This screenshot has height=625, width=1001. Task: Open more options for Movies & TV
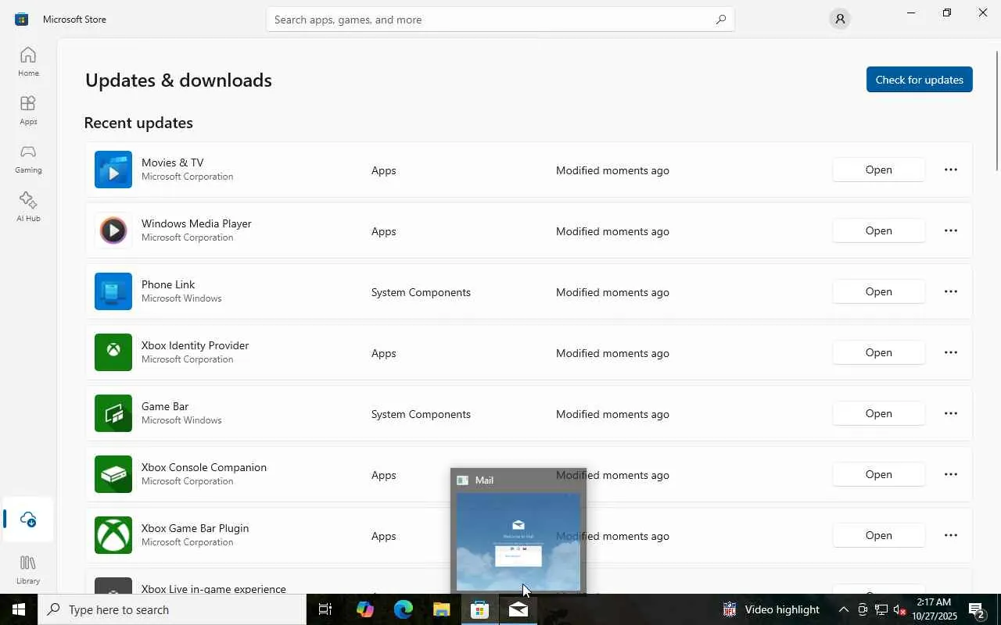[951, 170]
